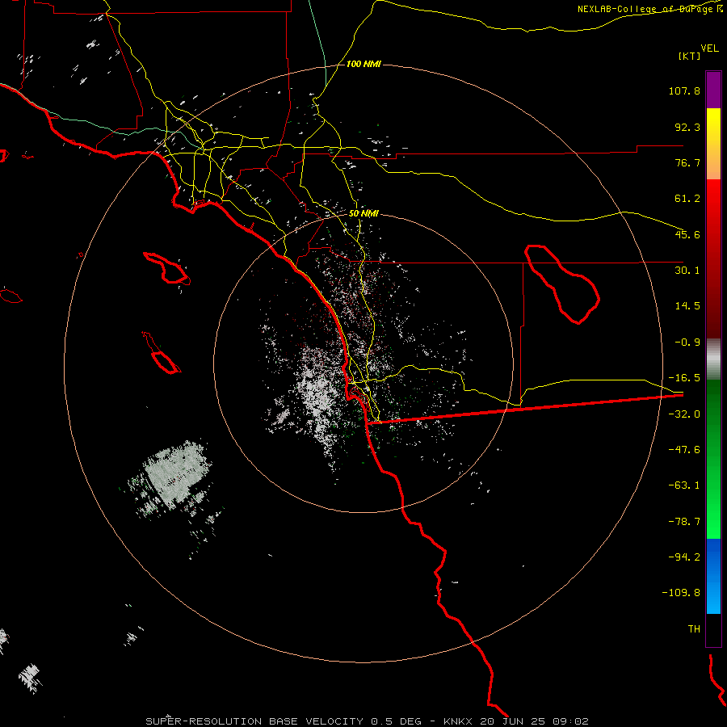Screen dimensions: 727x727
Task: Click the 107.8 velocity scale value
Action: [684, 90]
